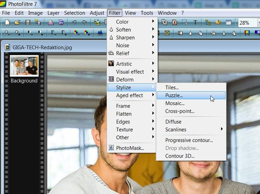Image resolution: width=260 pixels, height=194 pixels.
Task: Choose Tiles... from Stylize submenu
Action: (x=191, y=87)
